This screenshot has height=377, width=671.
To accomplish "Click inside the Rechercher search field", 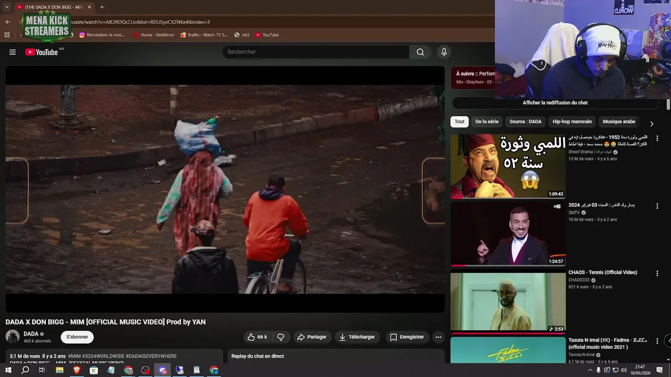I will click(x=316, y=52).
